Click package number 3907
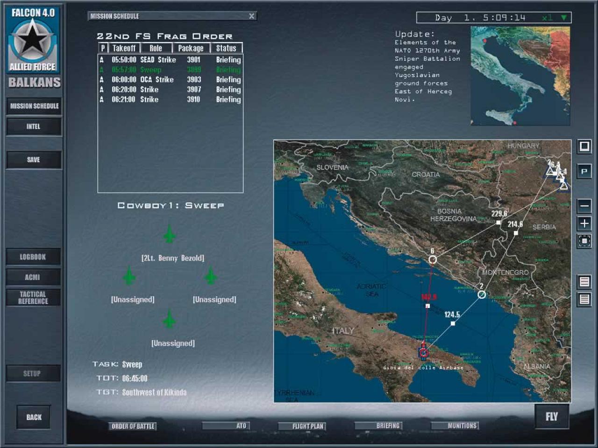 [193, 90]
